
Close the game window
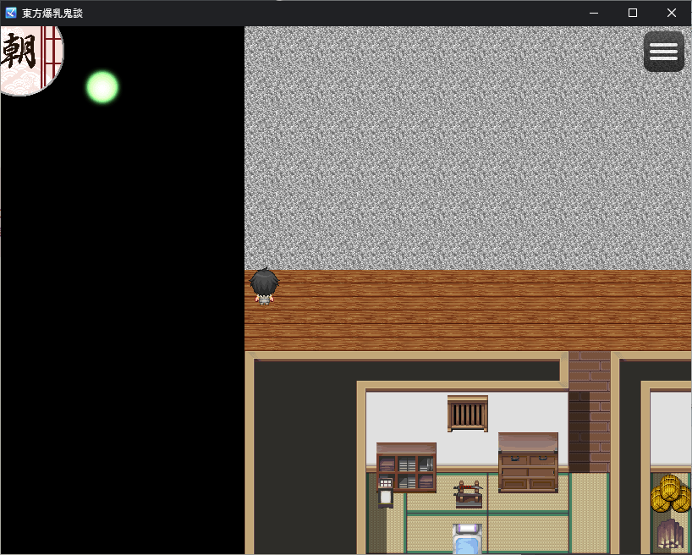671,13
